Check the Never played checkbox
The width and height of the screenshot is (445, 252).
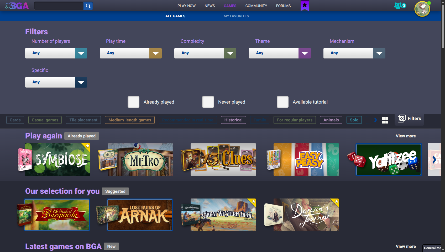208,102
